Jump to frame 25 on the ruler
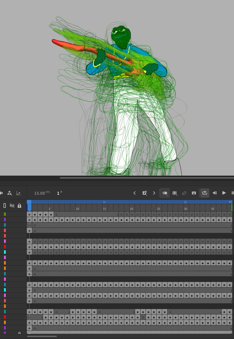The width and height of the screenshot is (234, 339). 158,209
